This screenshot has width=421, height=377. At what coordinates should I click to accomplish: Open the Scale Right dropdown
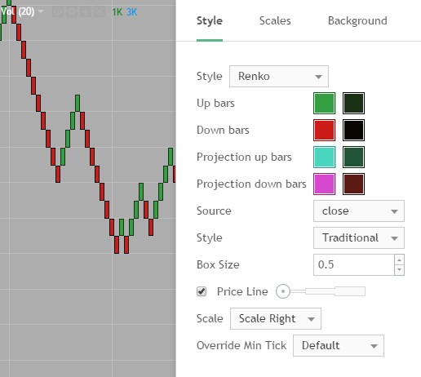(x=276, y=319)
